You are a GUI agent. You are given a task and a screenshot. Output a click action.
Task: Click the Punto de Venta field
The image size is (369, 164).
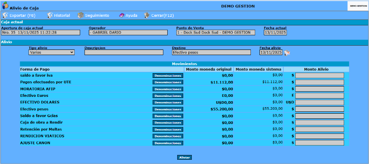(216, 32)
